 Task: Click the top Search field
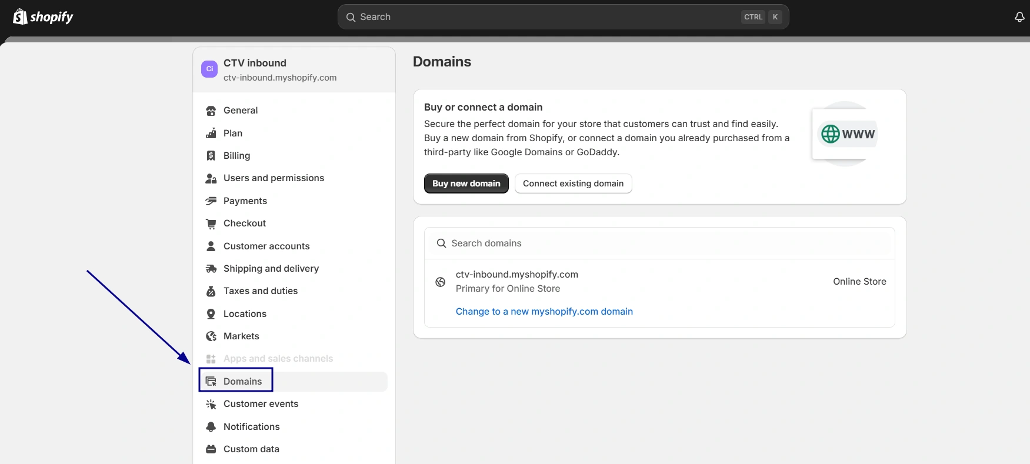click(563, 17)
